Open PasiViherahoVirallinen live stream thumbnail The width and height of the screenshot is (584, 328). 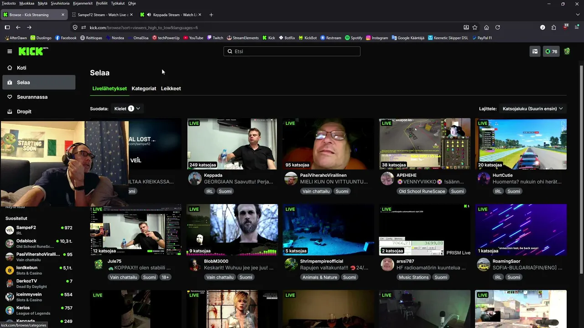tap(328, 144)
